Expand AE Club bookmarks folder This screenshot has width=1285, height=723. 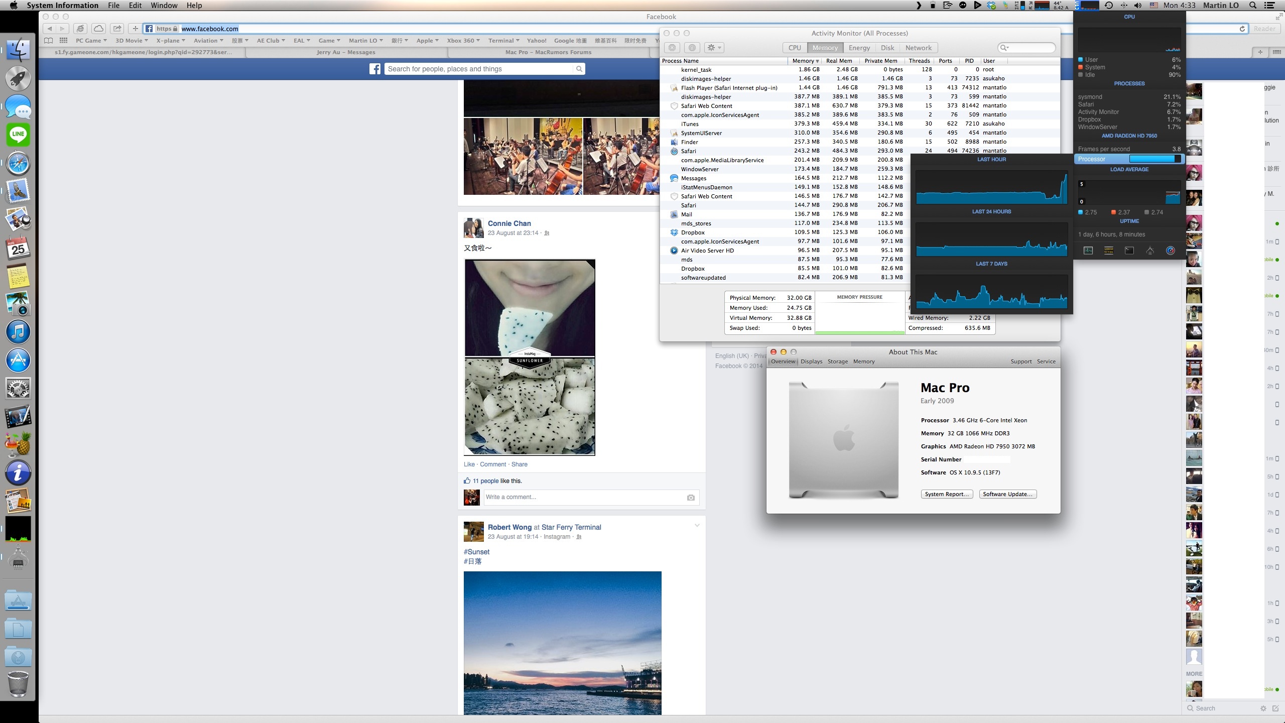(x=271, y=41)
